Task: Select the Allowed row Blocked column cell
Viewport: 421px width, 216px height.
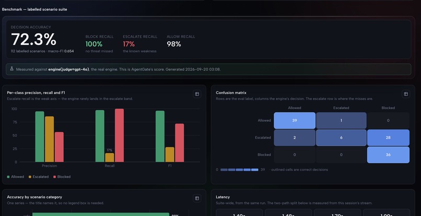Action: click(388, 120)
